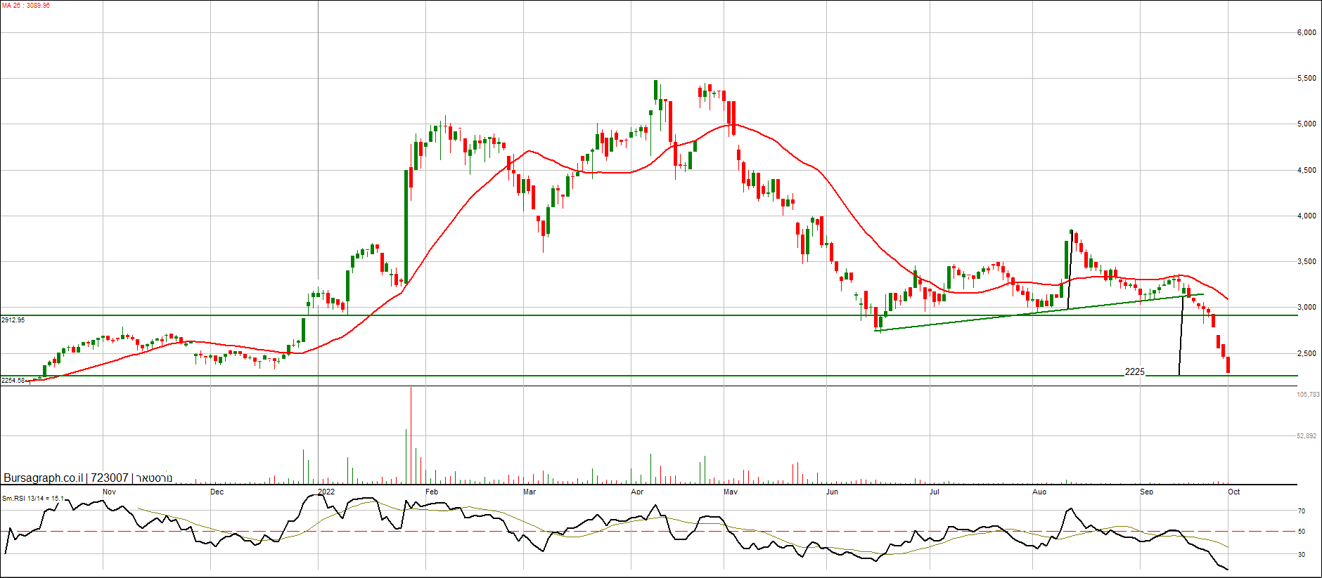Click the RSI 70 level label
The height and width of the screenshot is (578, 1322).
1302,511
